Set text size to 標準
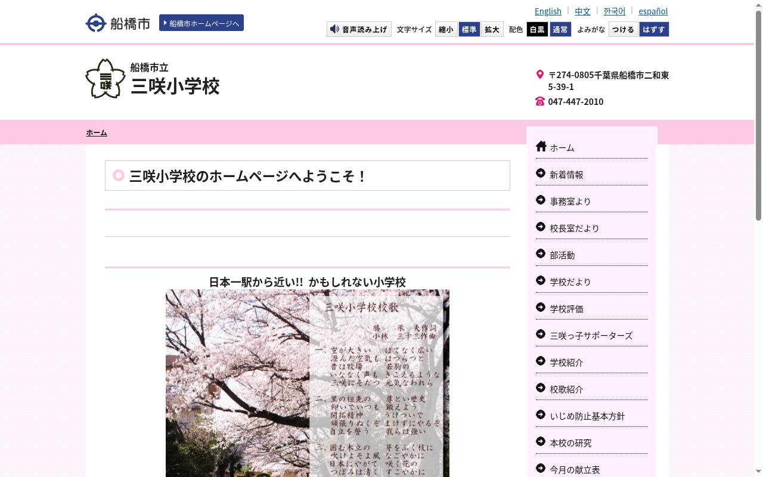This screenshot has height=477, width=763. pos(469,29)
